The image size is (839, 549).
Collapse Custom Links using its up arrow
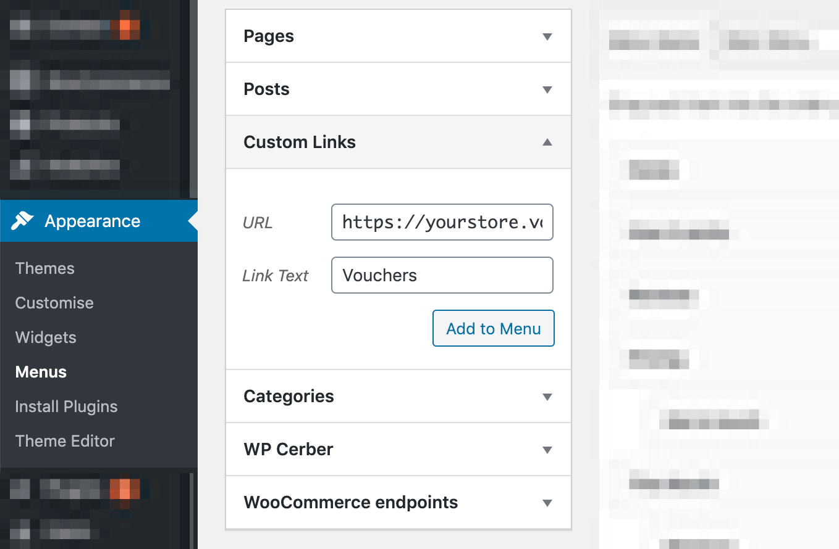tap(547, 142)
